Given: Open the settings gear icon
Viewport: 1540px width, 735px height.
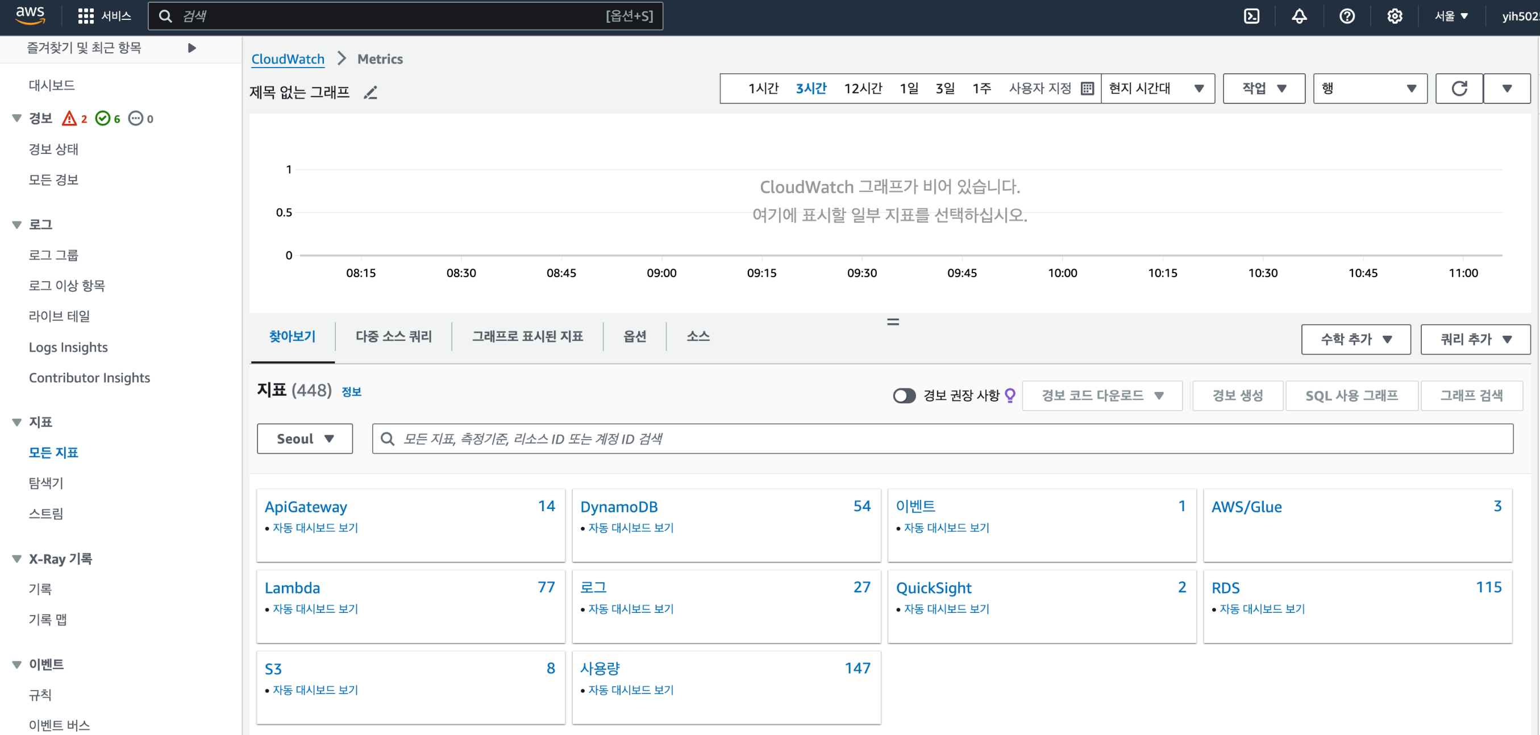Looking at the screenshot, I should (x=1394, y=16).
